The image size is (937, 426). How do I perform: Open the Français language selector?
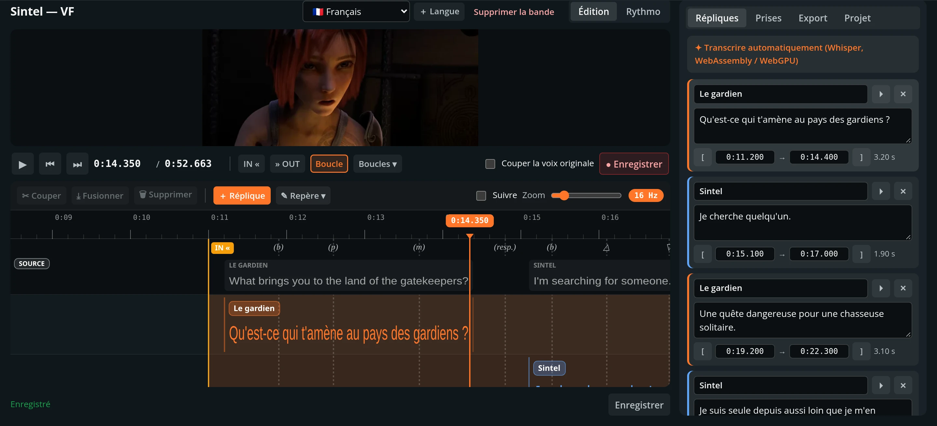click(356, 12)
